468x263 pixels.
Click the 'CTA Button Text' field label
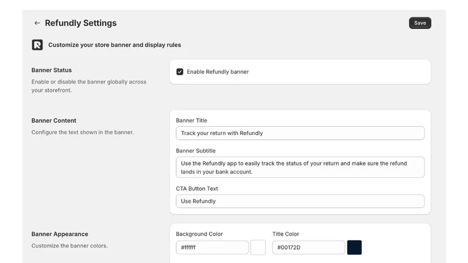pyautogui.click(x=197, y=188)
